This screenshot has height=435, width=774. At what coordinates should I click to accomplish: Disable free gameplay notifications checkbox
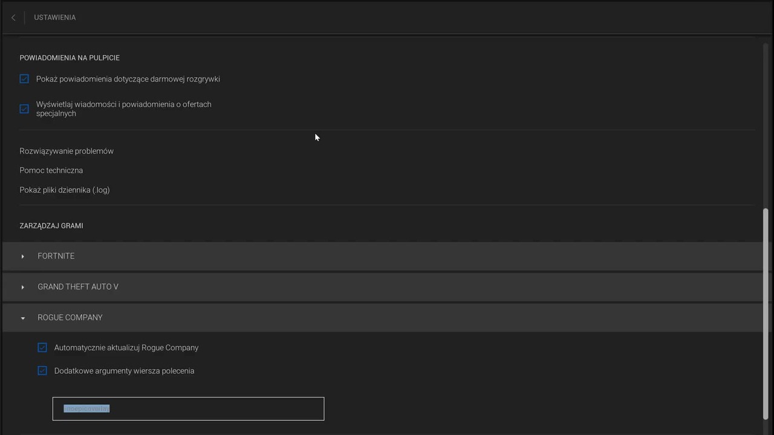[24, 79]
